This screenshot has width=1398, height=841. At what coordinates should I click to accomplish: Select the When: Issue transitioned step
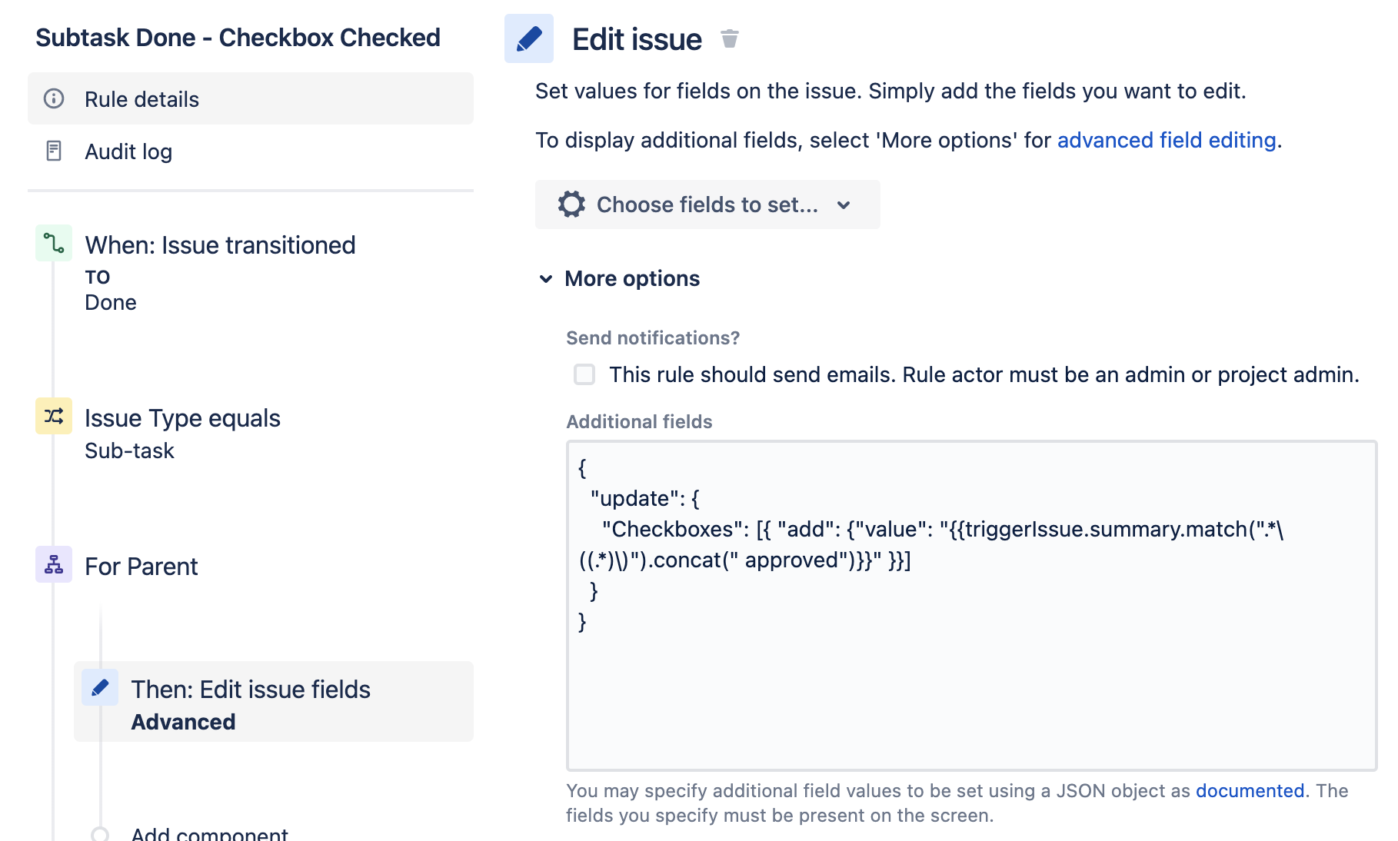coord(220,245)
